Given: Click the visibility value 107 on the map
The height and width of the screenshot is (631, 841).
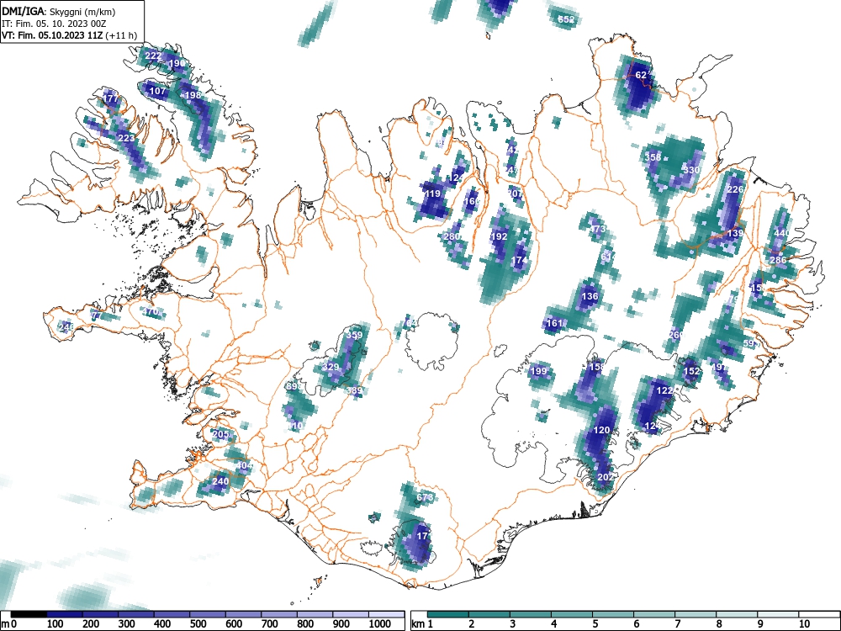Looking at the screenshot, I should click(158, 91).
